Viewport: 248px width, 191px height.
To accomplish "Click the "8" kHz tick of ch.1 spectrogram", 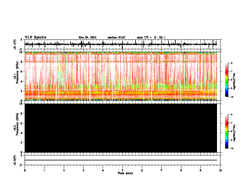I will [x=22, y=62].
